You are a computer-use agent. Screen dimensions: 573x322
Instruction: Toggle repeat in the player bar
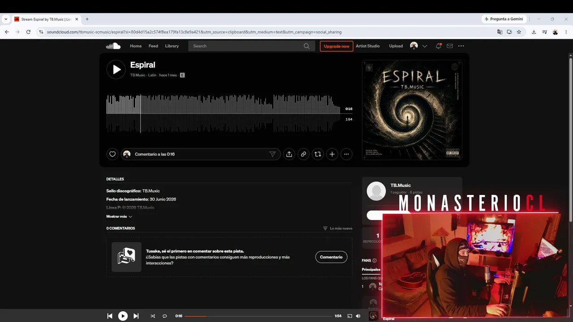(165, 316)
